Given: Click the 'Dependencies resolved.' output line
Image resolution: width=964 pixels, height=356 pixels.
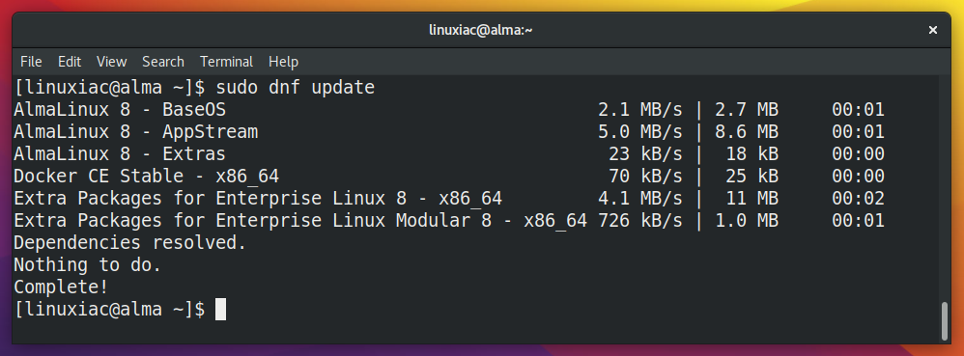Looking at the screenshot, I should point(129,242).
